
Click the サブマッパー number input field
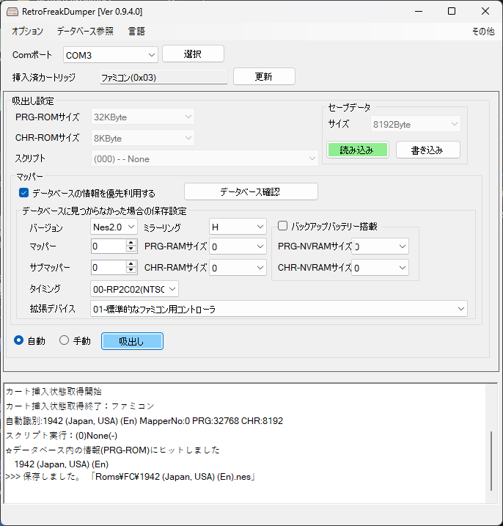pyautogui.click(x=109, y=267)
